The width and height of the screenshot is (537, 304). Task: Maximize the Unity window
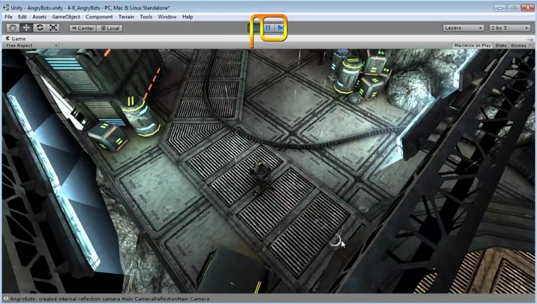point(513,7)
